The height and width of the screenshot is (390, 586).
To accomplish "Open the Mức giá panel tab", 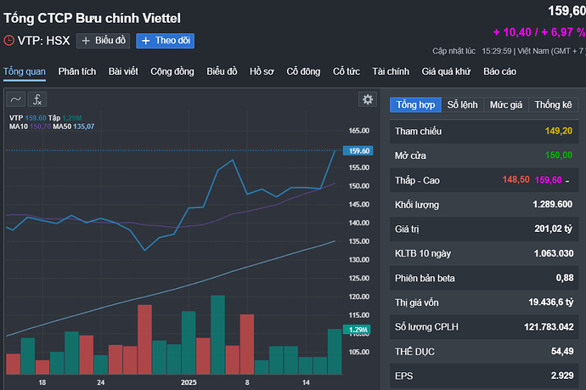I will (x=505, y=105).
